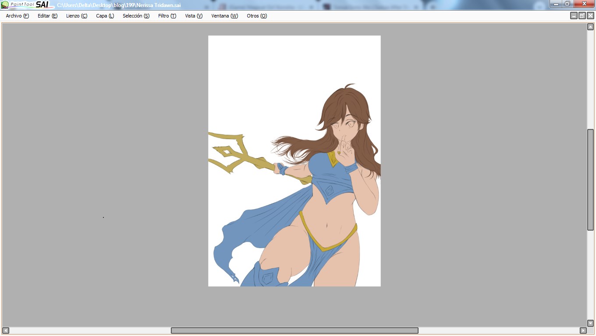Click the vertical scrollbar down arrow
The image size is (596, 336).
click(590, 323)
